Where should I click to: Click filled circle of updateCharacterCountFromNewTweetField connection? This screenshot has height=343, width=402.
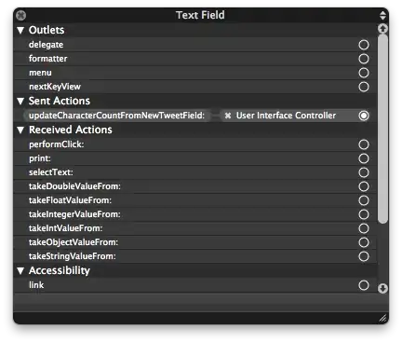tap(364, 116)
